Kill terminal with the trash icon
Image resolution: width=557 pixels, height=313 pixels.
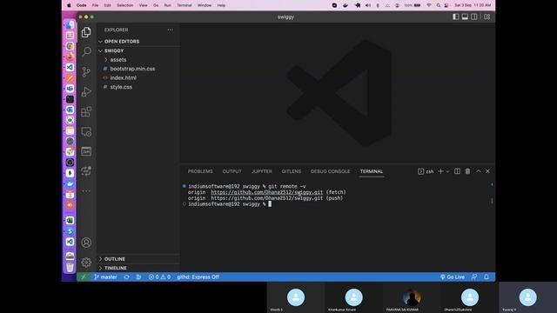(x=467, y=171)
